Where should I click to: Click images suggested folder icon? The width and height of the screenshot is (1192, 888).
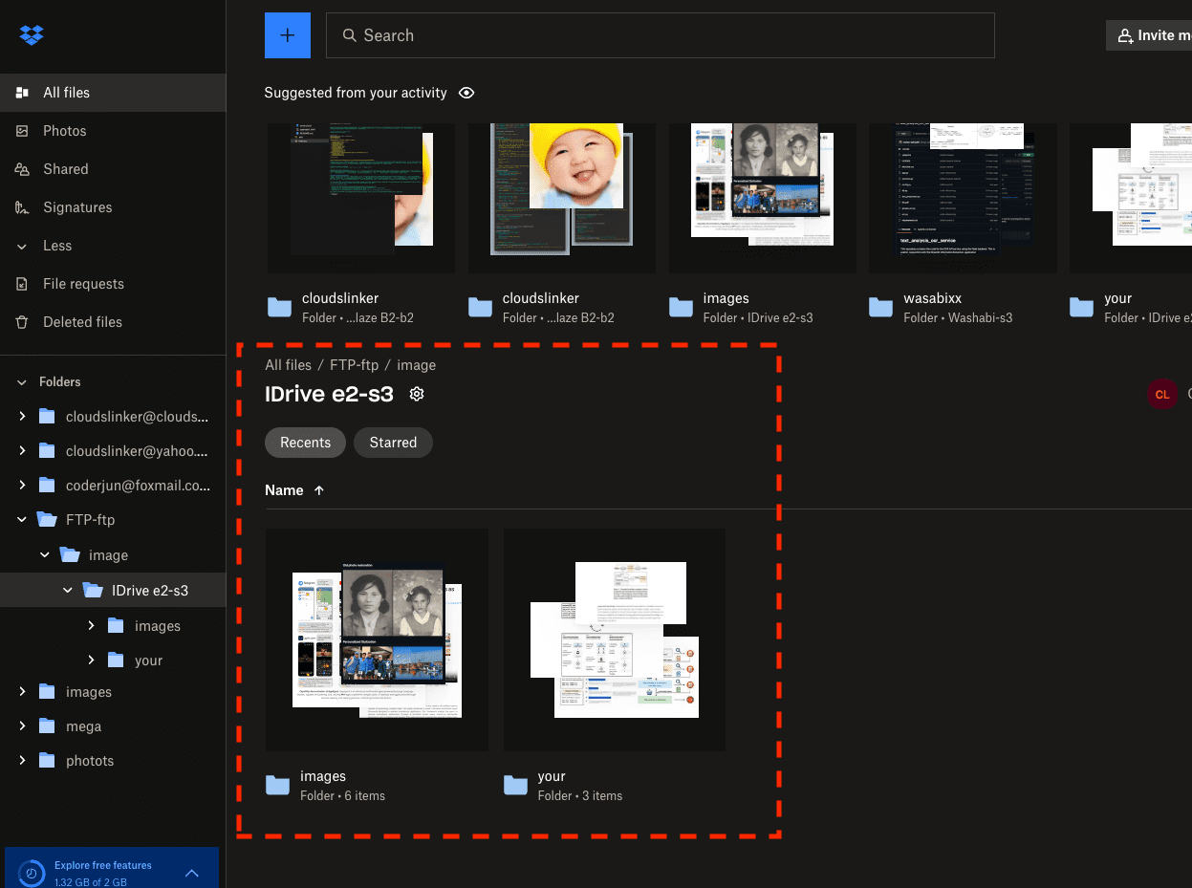coord(681,308)
